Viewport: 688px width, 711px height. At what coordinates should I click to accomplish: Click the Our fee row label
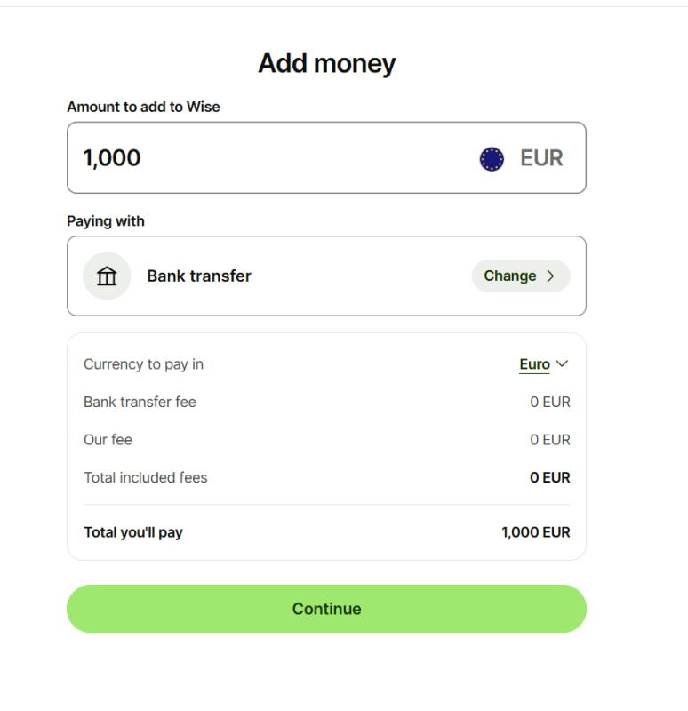pos(108,440)
